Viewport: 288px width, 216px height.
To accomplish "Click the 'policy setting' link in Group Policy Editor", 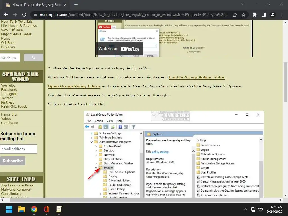I will [160, 152].
